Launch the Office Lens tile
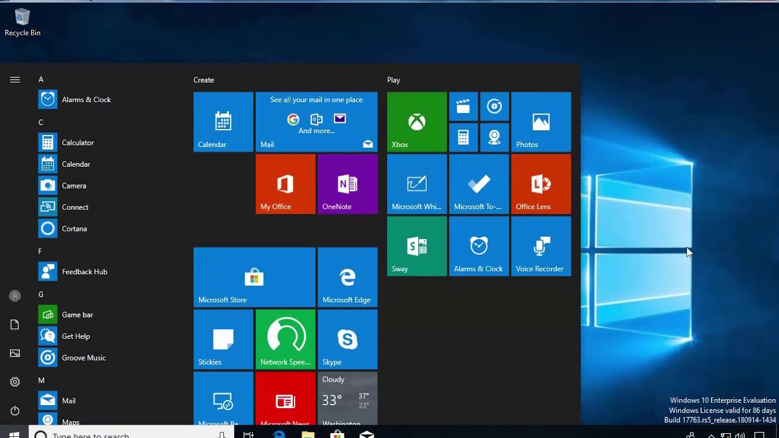Viewport: 779px width, 438px height. pyautogui.click(x=541, y=184)
